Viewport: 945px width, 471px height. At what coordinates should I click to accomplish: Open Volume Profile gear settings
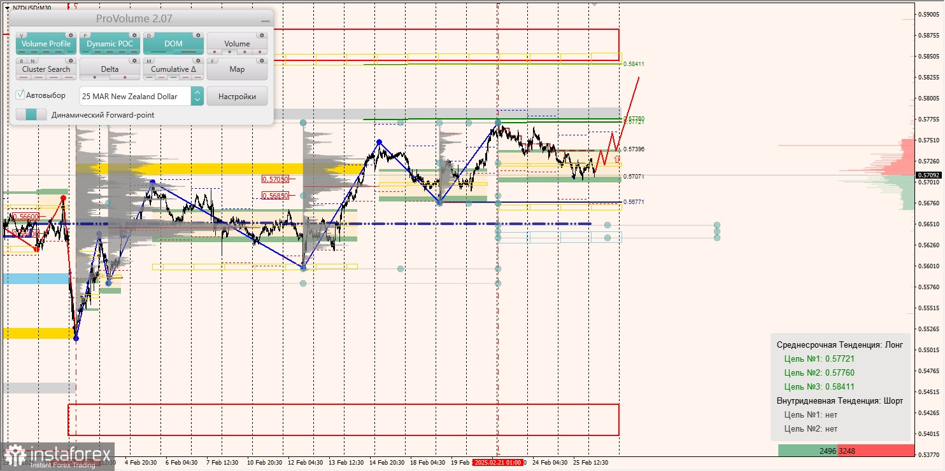(71, 35)
